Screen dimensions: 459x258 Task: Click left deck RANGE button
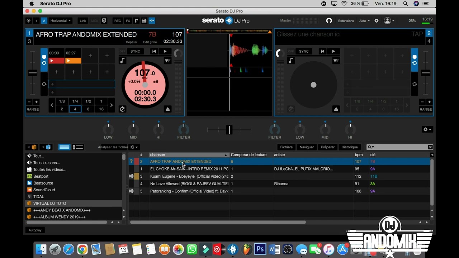pyautogui.click(x=33, y=109)
